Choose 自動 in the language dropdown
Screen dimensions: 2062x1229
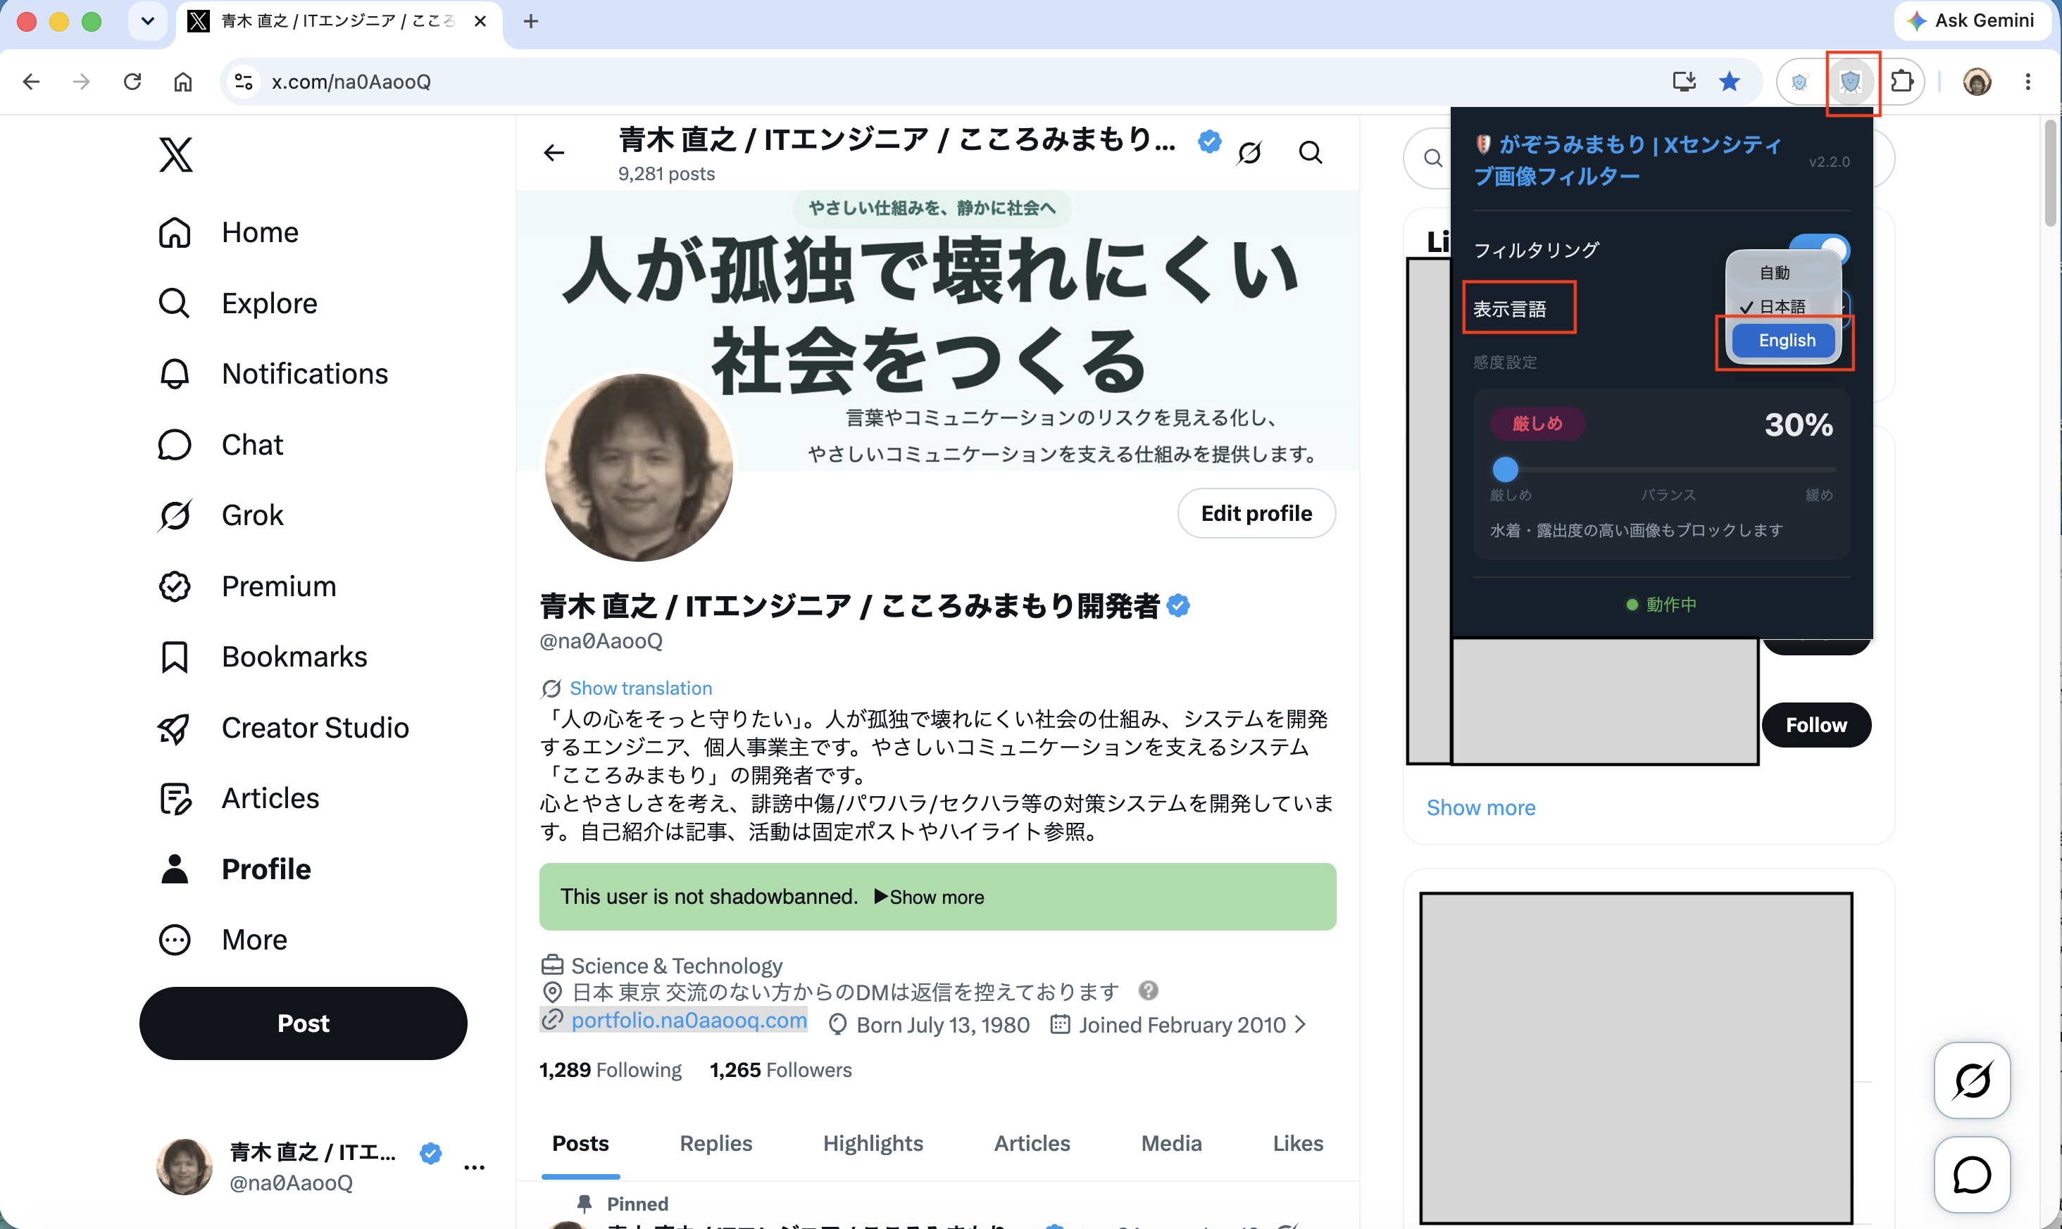coord(1775,272)
